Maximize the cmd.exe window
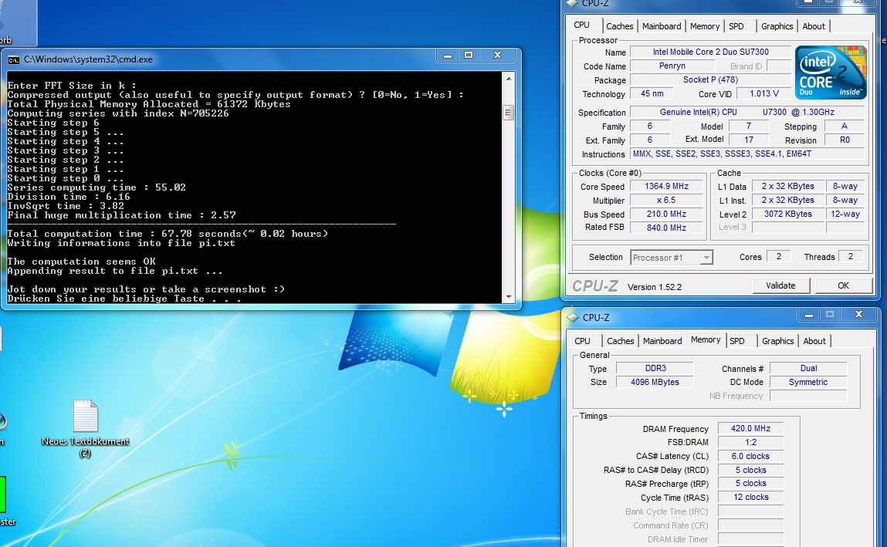 (469, 56)
